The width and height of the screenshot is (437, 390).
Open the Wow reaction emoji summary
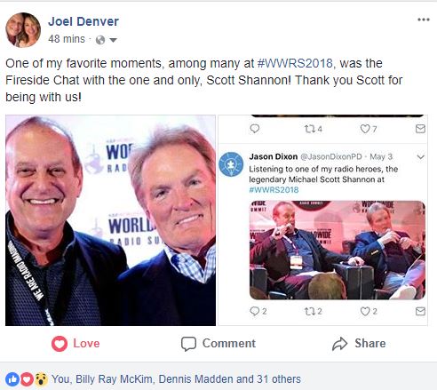pos(41,379)
